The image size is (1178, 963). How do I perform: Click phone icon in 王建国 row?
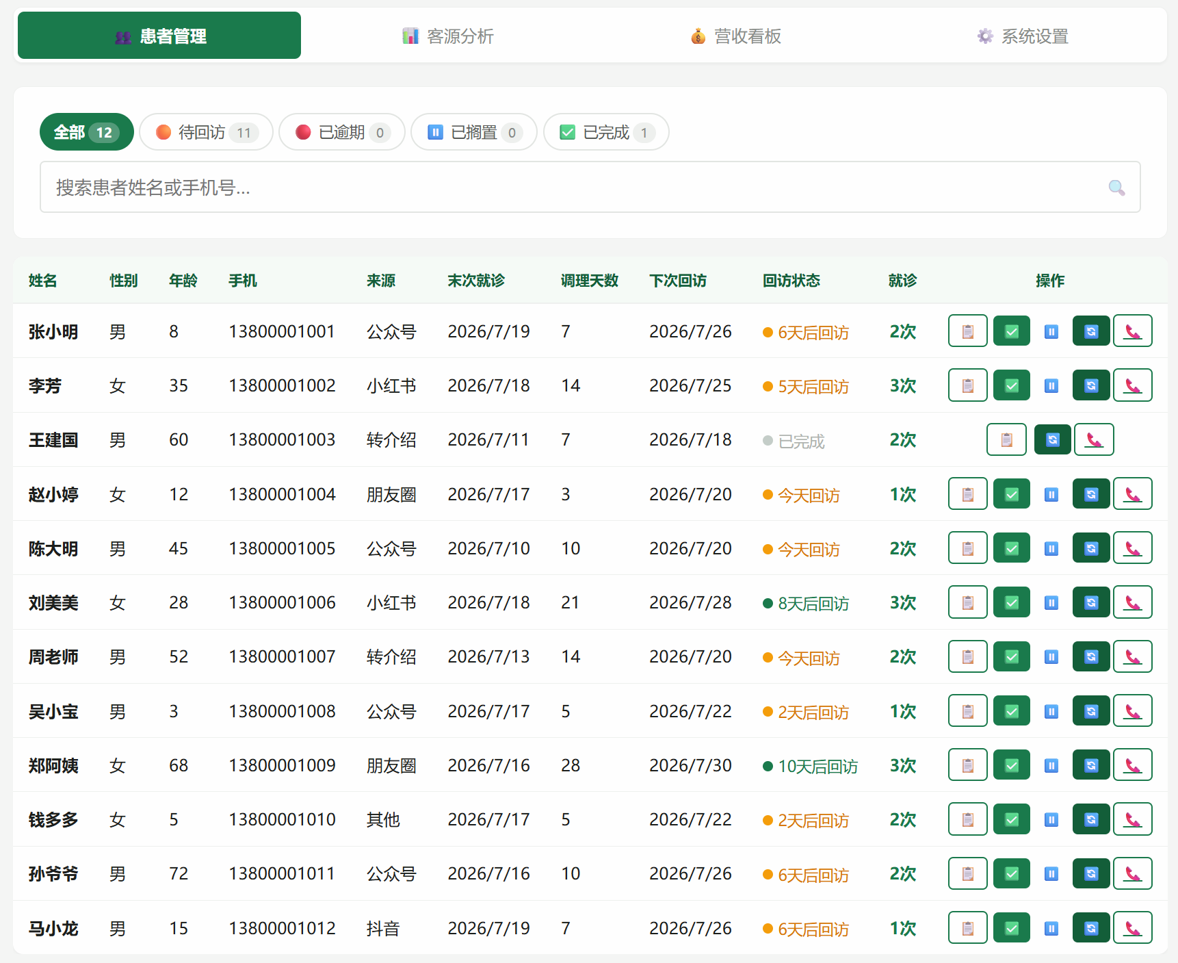(1094, 439)
